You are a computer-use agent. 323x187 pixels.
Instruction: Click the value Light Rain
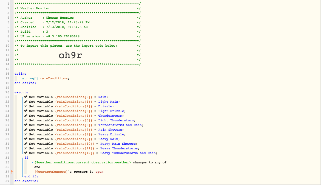pos(108,102)
